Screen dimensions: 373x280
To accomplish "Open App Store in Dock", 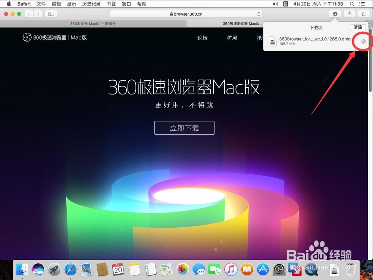I will point(263,270).
